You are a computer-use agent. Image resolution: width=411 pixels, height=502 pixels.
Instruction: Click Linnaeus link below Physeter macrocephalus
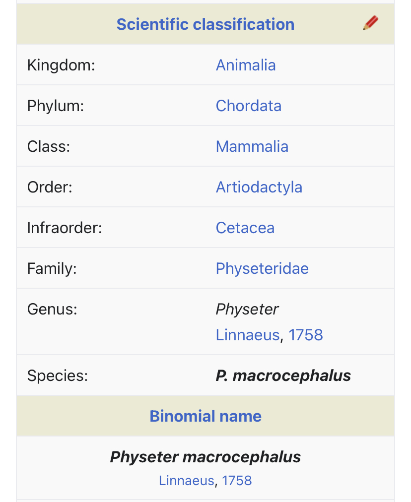[x=187, y=481]
